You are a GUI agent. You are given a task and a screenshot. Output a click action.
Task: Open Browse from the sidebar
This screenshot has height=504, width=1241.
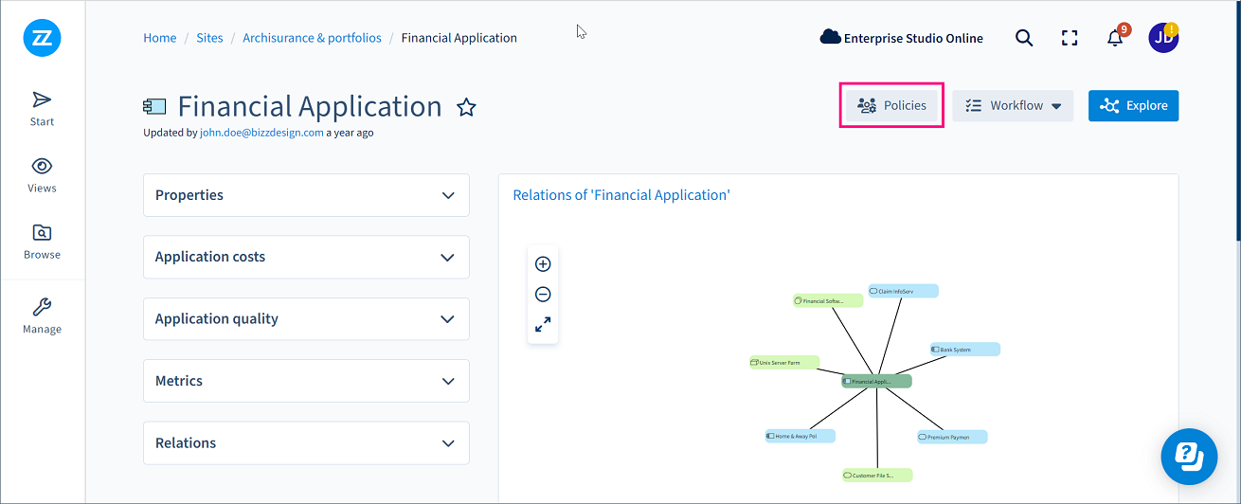point(42,241)
